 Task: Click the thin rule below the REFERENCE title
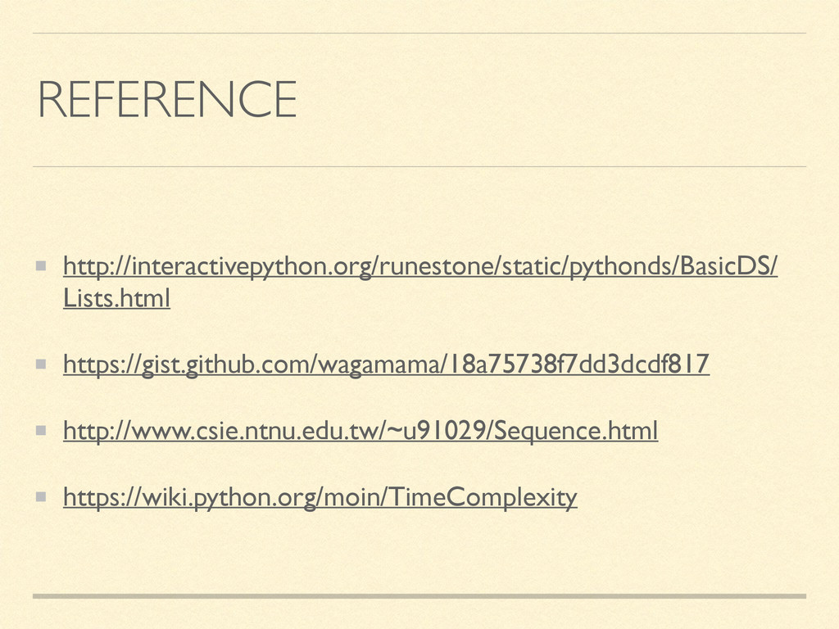419,166
